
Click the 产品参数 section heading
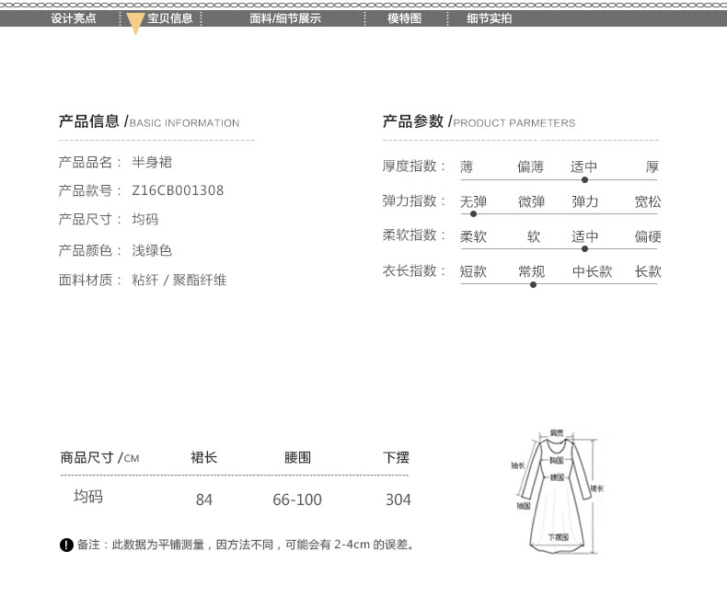[x=413, y=121]
